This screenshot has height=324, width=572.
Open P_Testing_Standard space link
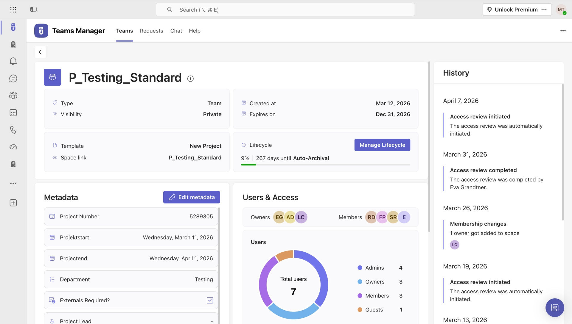pyautogui.click(x=195, y=157)
